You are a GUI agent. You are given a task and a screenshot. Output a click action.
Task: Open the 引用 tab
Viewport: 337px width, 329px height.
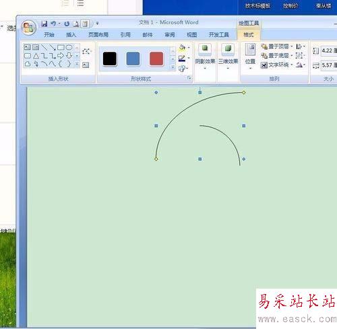pos(125,34)
